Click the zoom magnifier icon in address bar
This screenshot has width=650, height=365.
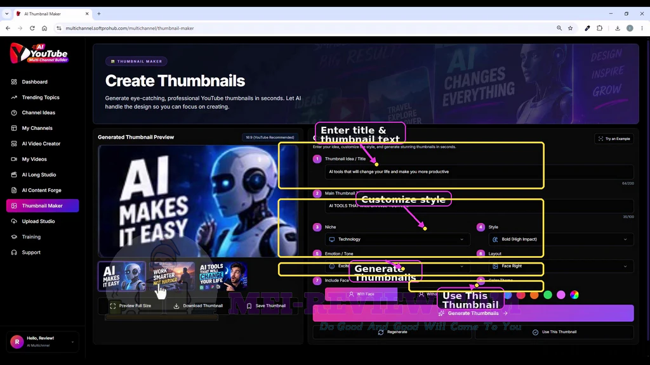559,28
